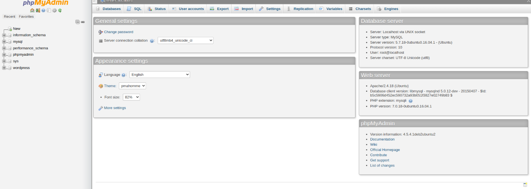
Task: Open the Language dropdown set to English
Action: point(160,75)
